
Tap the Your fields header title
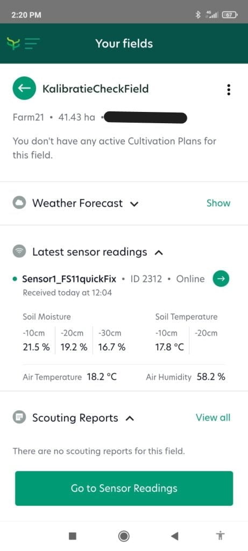[x=124, y=44]
